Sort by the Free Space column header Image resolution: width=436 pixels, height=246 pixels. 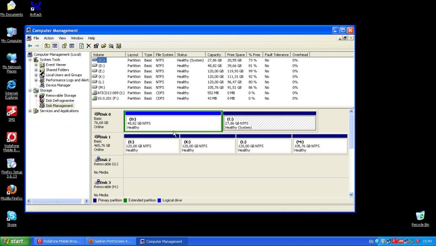[236, 55]
